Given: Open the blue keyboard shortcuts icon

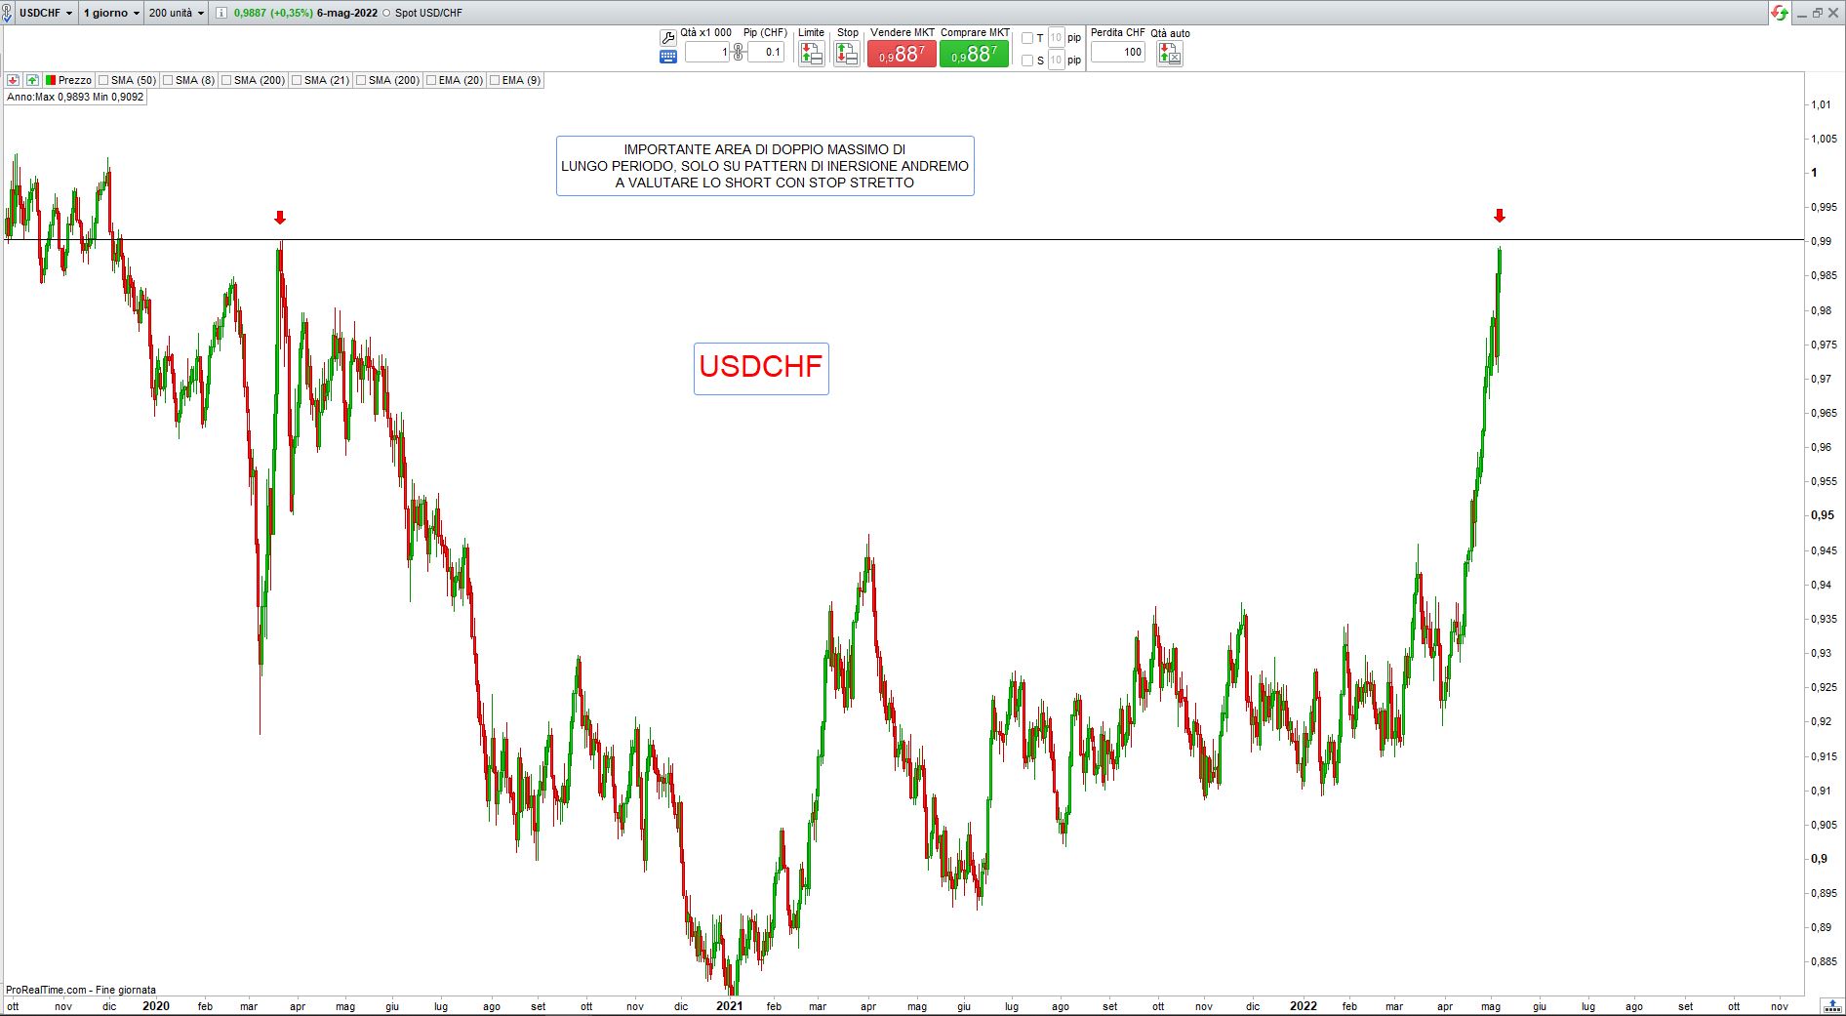Looking at the screenshot, I should pos(667,57).
